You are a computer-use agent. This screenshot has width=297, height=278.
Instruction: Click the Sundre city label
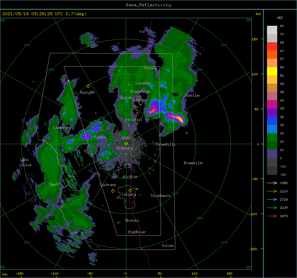point(100,137)
